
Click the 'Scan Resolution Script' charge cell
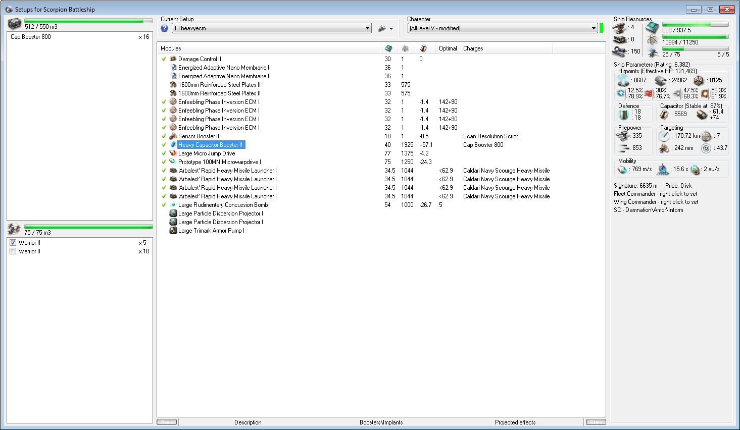click(490, 136)
